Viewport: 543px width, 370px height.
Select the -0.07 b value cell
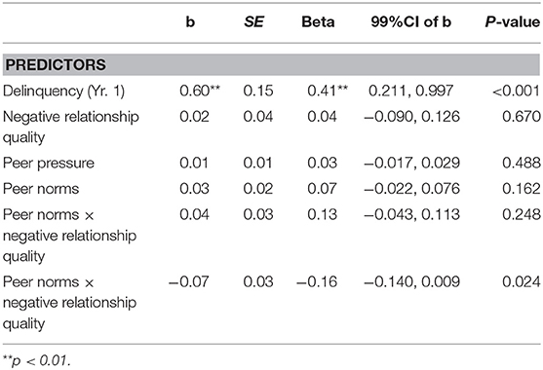click(x=189, y=281)
